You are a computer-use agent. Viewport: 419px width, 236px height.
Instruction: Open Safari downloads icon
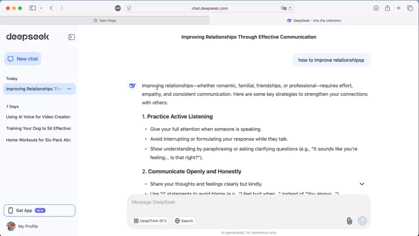pos(376,8)
